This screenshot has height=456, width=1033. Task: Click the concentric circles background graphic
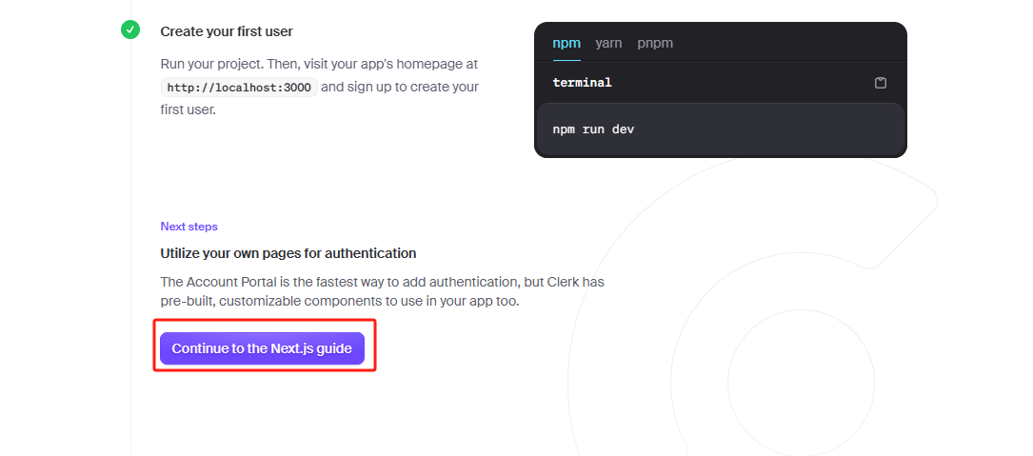point(801,384)
